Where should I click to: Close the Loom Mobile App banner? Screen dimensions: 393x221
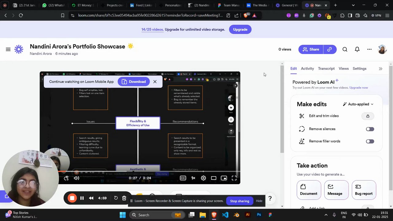(x=155, y=82)
